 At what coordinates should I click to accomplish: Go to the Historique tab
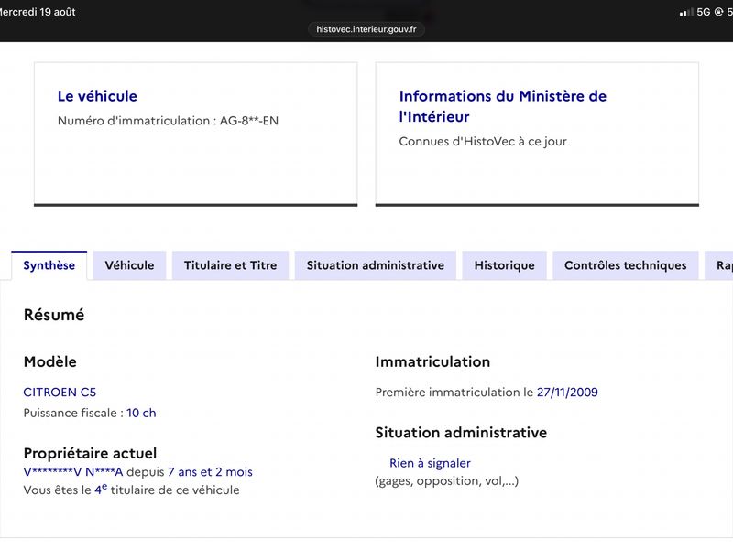(505, 265)
